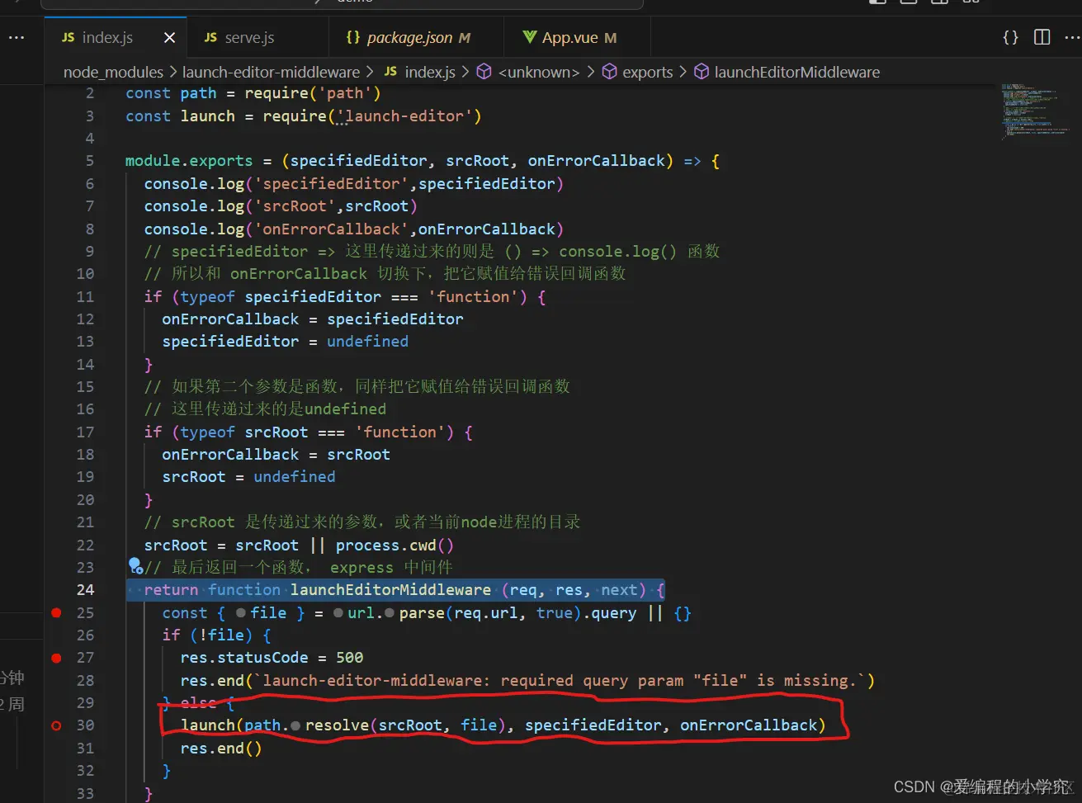Click 'process.cwd()' on line 22
The width and height of the screenshot is (1082, 803).
tap(395, 545)
